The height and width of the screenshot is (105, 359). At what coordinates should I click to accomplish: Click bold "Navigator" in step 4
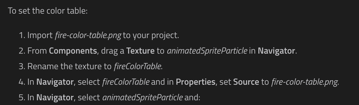[x=55, y=82]
